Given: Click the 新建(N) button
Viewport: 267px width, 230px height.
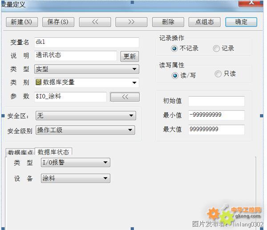Looking at the screenshot, I should (x=22, y=22).
